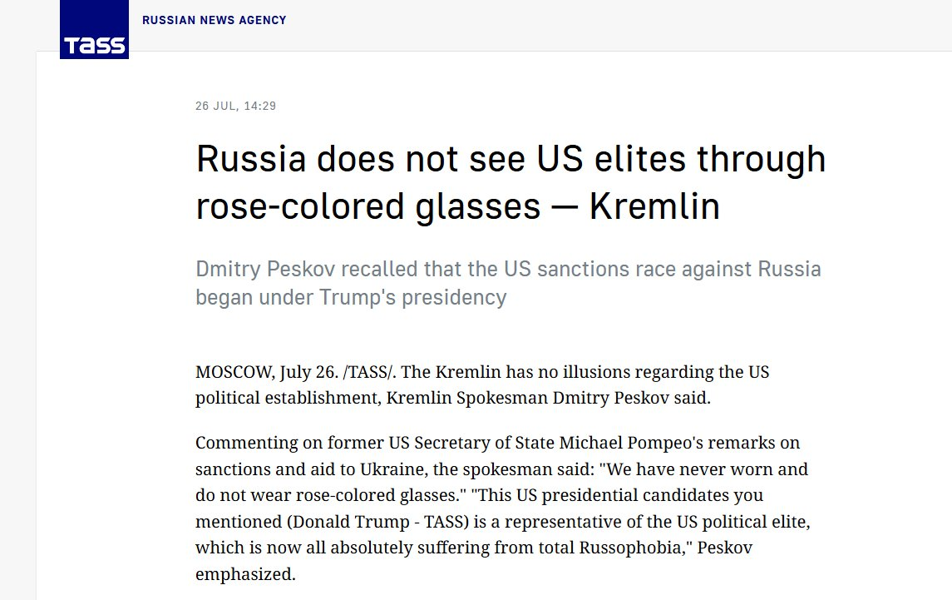Click the headline about rose-colored glasses
The height and width of the screenshot is (600, 952).
coord(511,182)
